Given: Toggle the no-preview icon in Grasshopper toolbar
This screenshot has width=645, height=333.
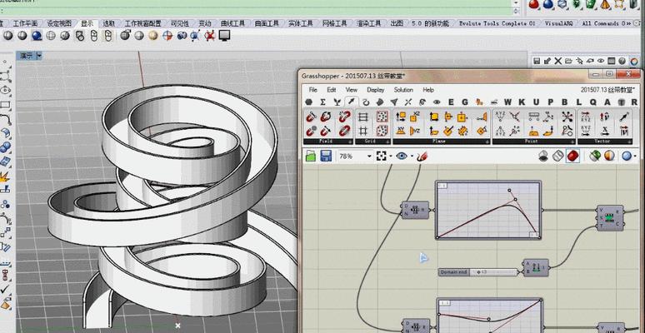Looking at the screenshot, I should [x=543, y=156].
